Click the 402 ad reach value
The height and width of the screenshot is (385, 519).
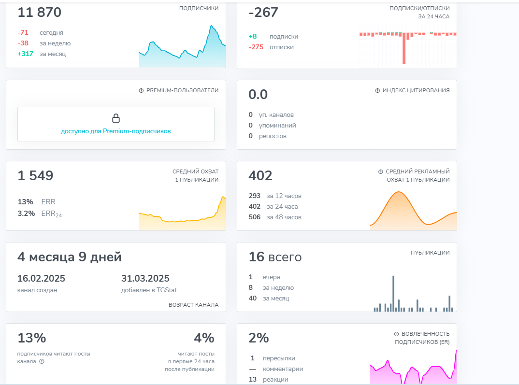(260, 176)
